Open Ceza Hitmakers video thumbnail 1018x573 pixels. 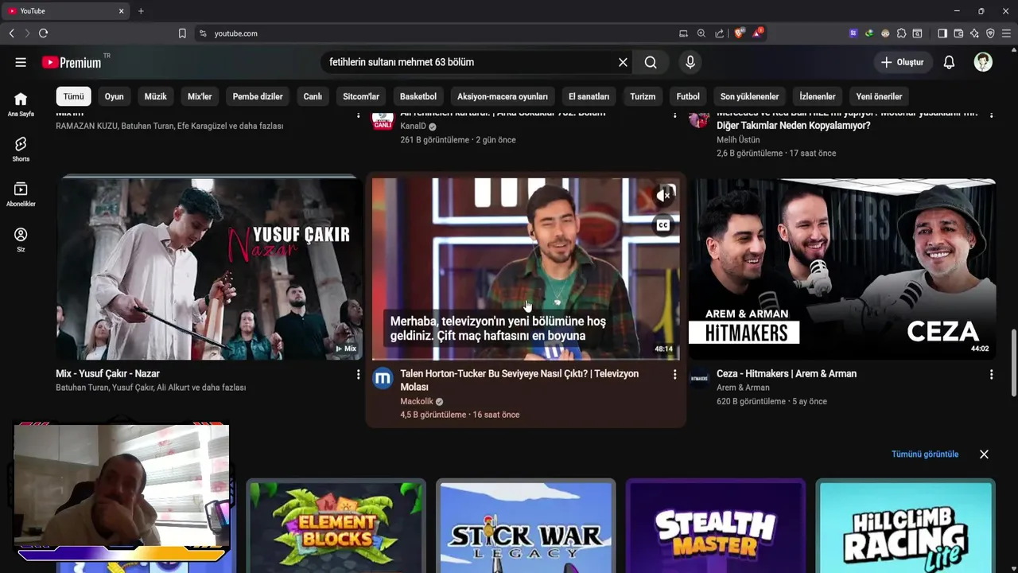(841, 268)
